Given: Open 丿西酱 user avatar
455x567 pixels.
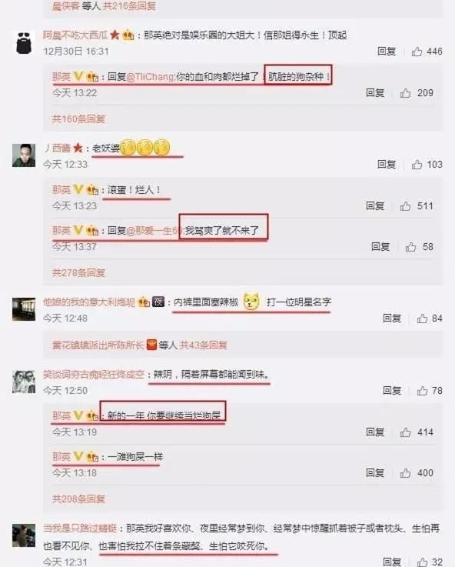Looking at the screenshot, I should click(24, 155).
